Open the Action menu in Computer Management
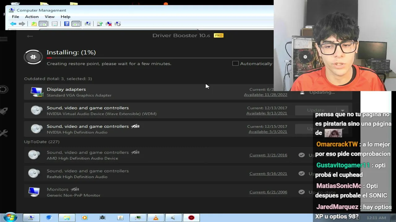Screen dimensions: 396x222 (32, 17)
